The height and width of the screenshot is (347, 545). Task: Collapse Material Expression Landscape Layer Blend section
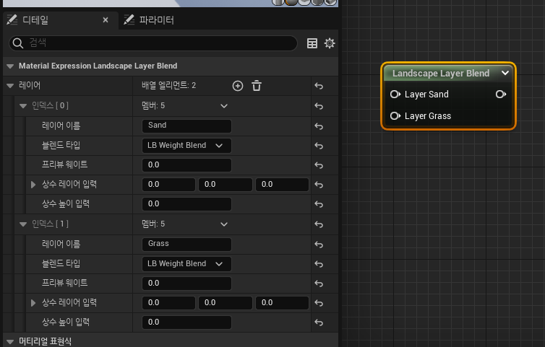point(10,66)
